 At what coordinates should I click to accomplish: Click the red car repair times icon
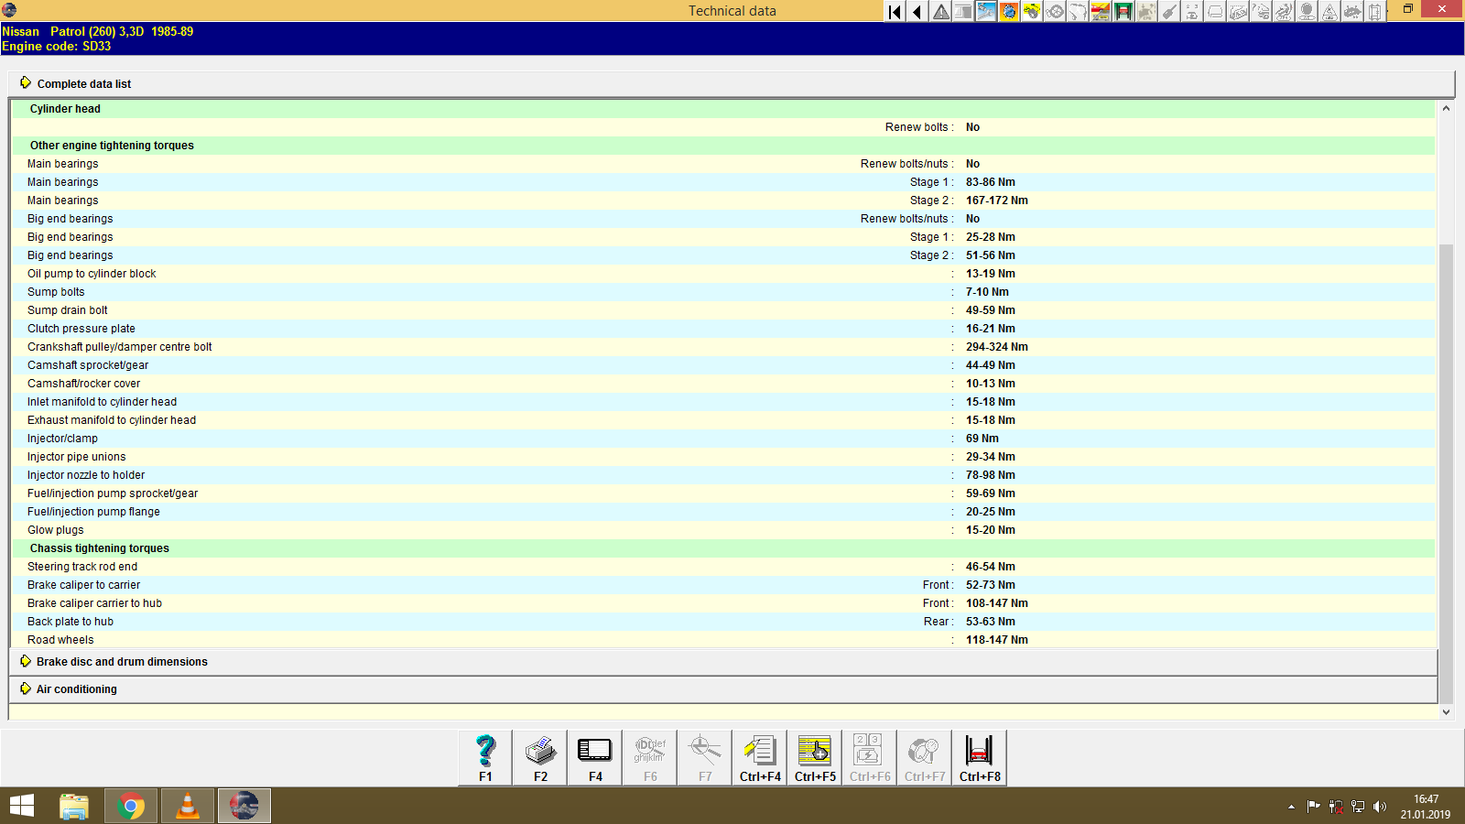1100,12
